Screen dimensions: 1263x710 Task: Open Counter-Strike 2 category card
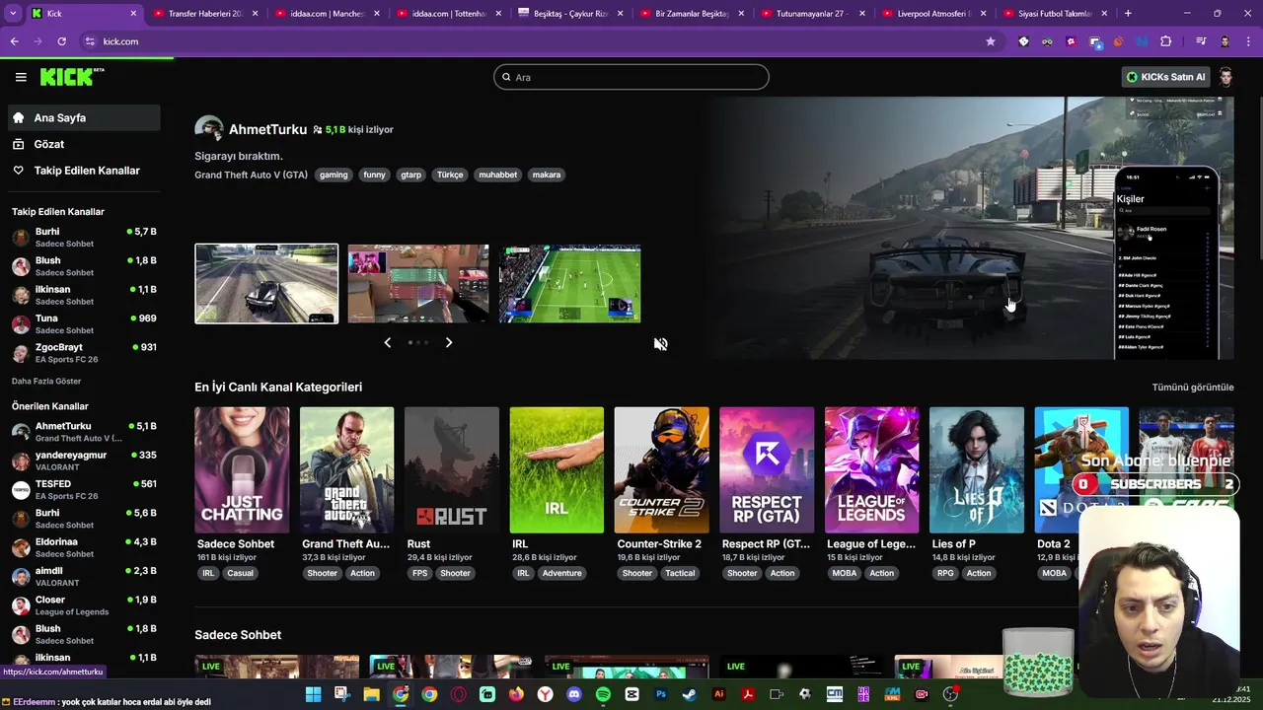(x=661, y=470)
